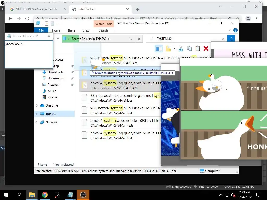Clear the SYSTEM 32 search text
The height and width of the screenshot is (200, 267).
tap(223, 39)
